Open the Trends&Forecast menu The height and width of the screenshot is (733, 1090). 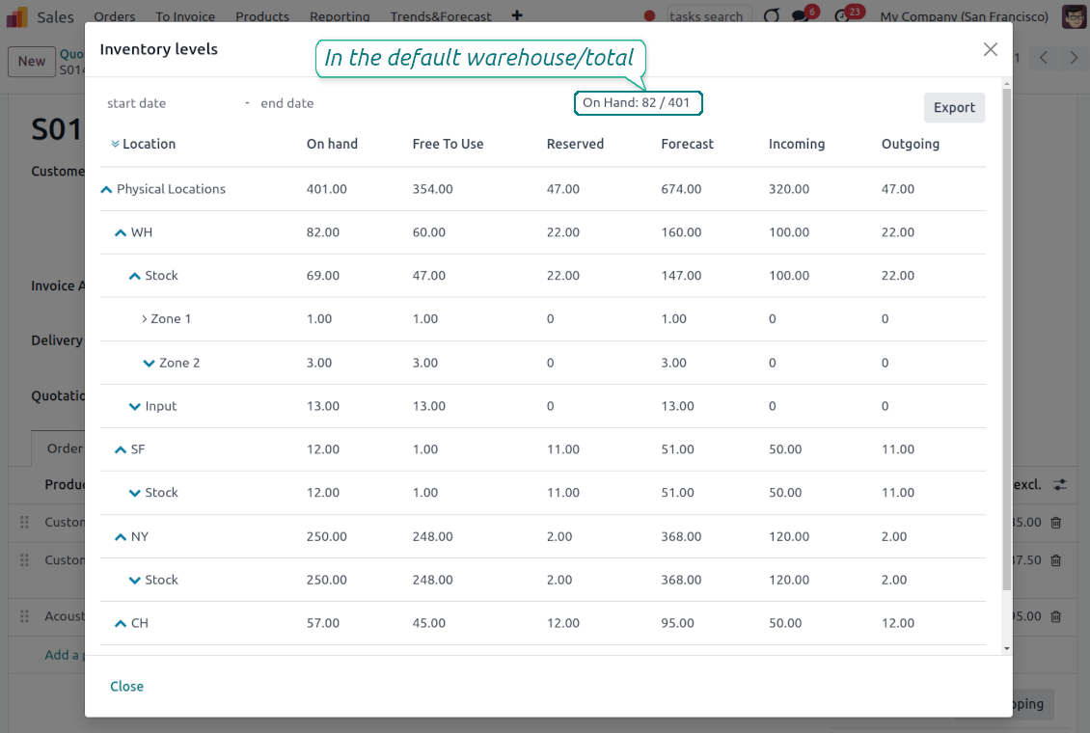[x=441, y=16]
